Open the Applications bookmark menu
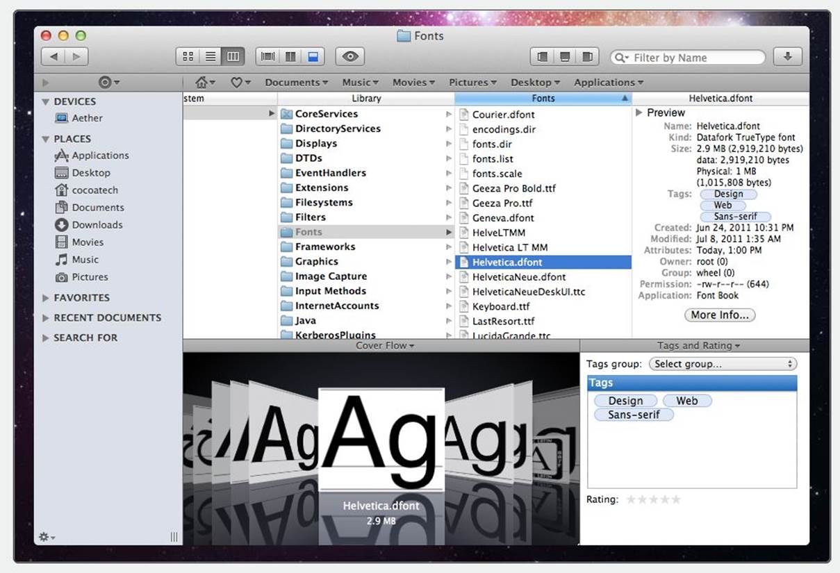840x573 pixels. point(609,82)
